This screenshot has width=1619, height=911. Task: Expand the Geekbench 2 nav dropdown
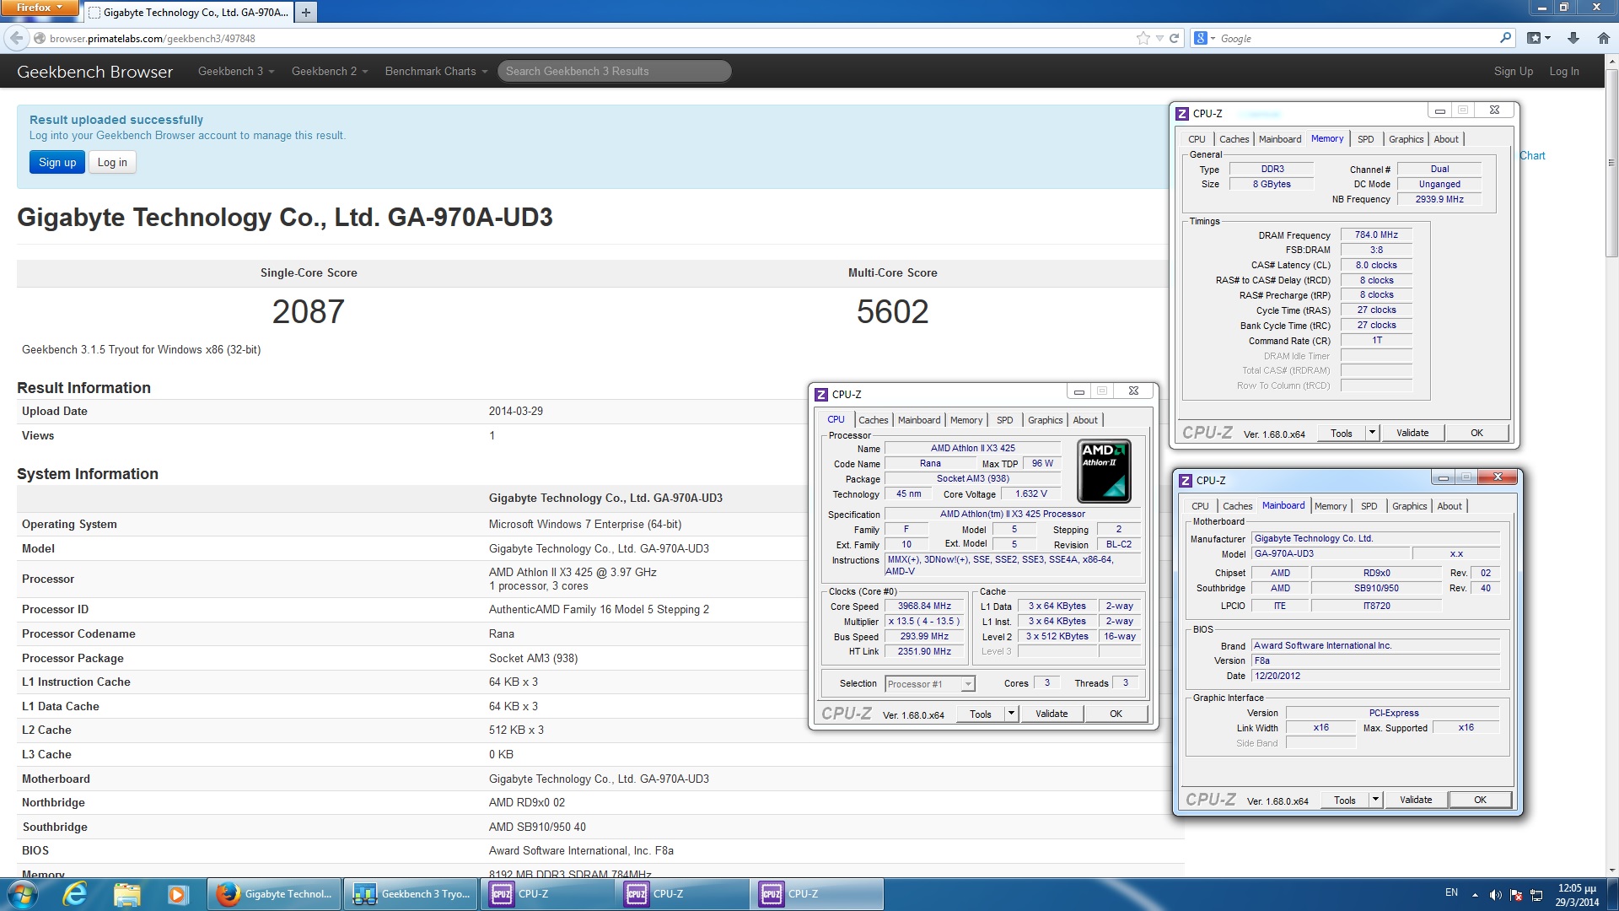click(x=330, y=72)
